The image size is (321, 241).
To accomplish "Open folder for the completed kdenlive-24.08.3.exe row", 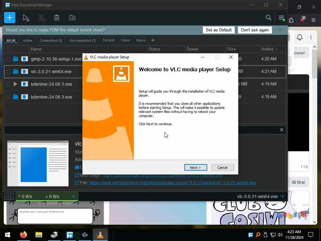I will (16, 97).
